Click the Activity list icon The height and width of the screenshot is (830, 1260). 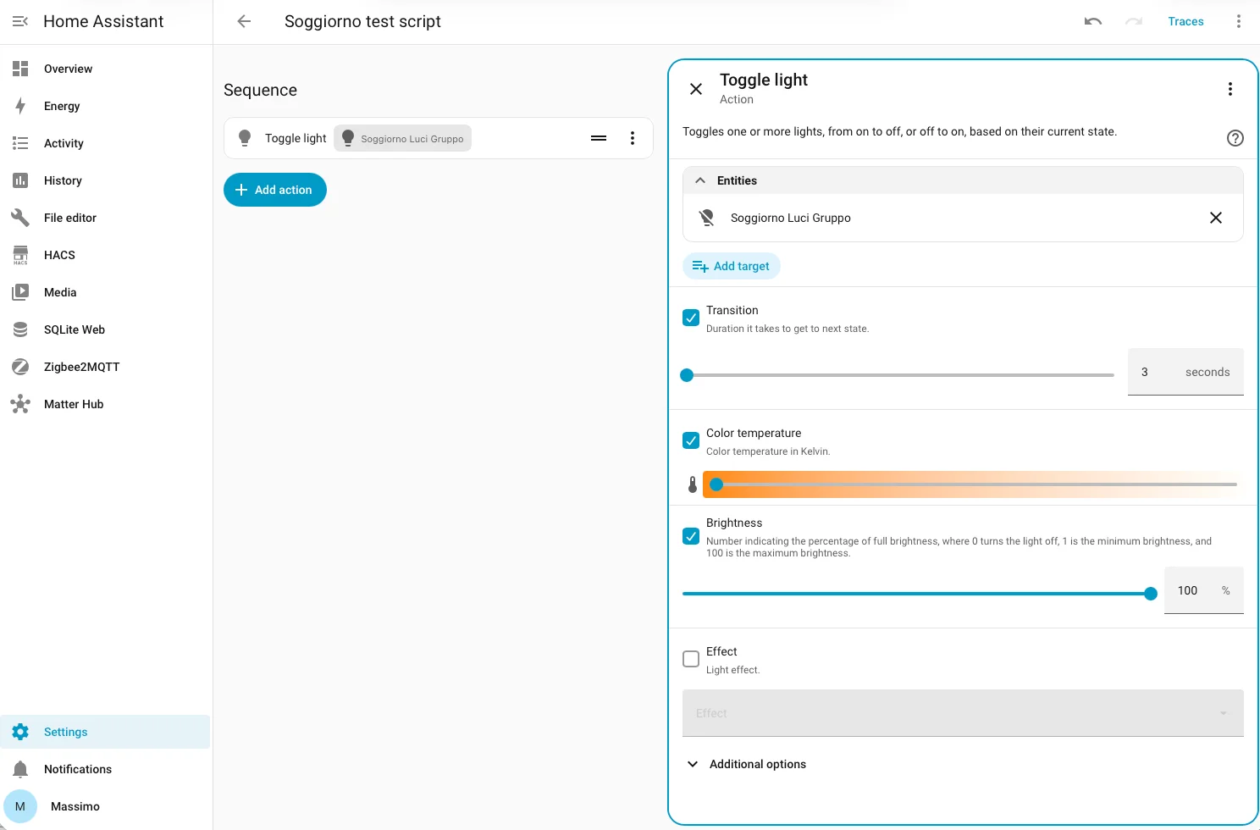[x=20, y=143]
